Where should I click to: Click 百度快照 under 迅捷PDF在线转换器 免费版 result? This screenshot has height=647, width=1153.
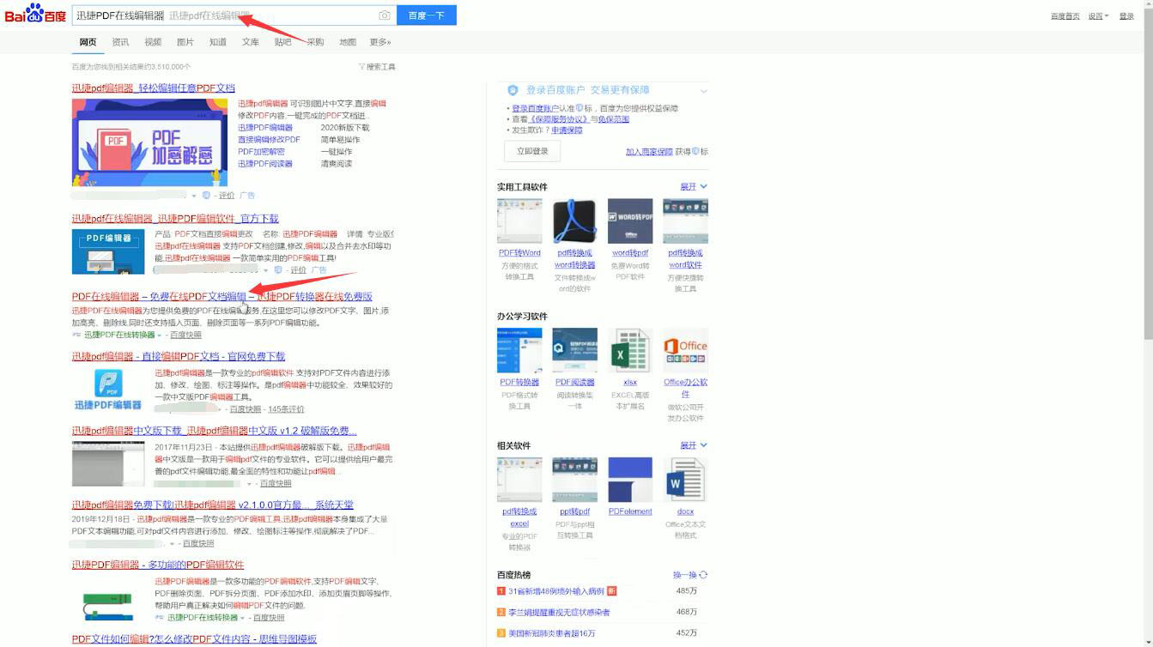point(185,335)
